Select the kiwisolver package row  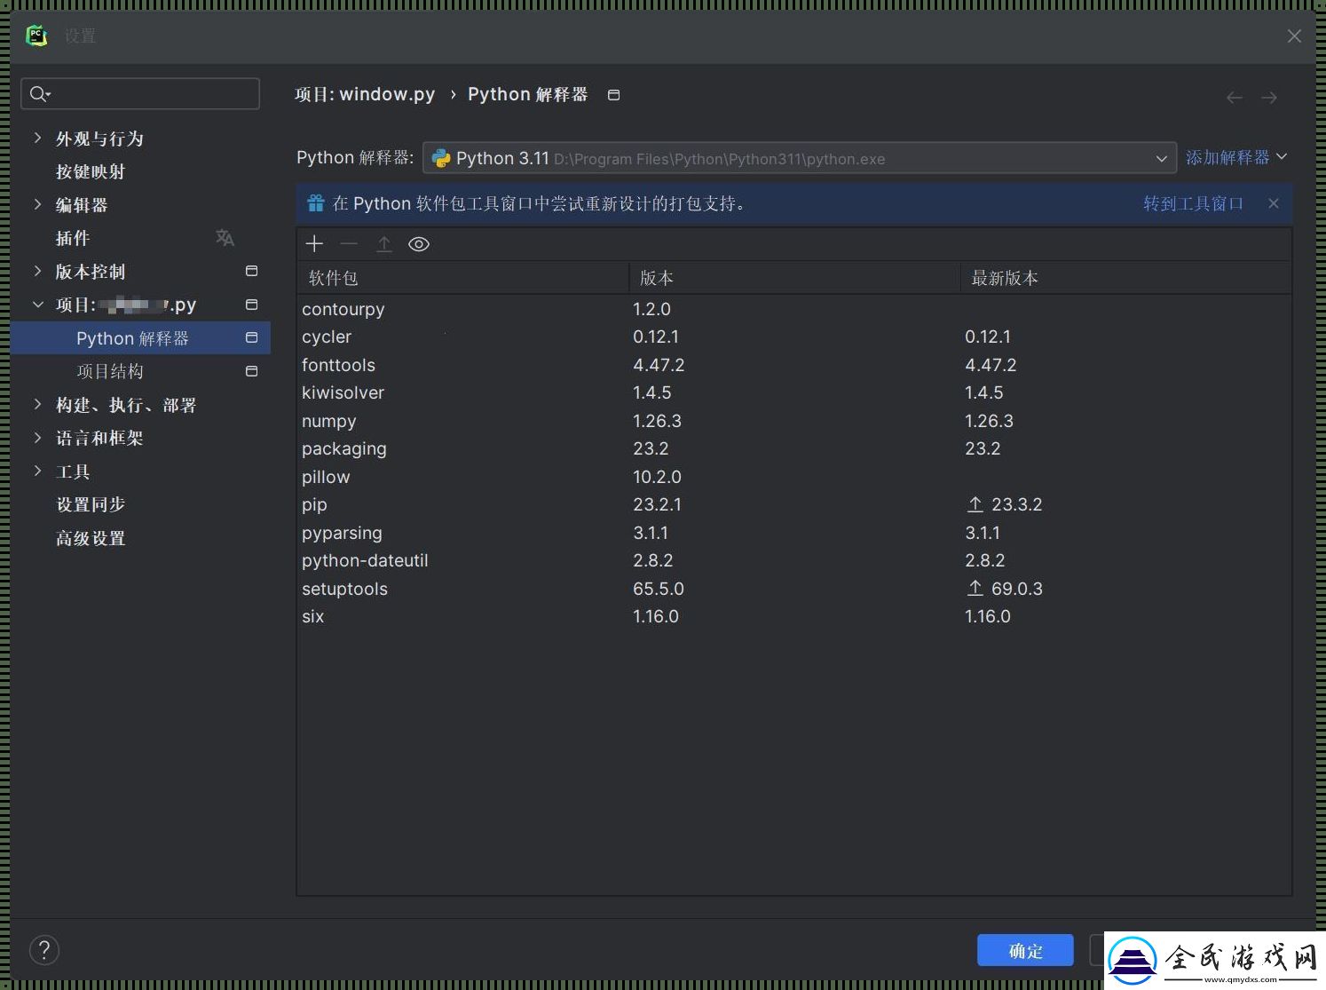tap(794, 392)
